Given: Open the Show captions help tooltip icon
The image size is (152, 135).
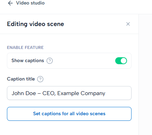Looking at the screenshot, I should 50,61.
